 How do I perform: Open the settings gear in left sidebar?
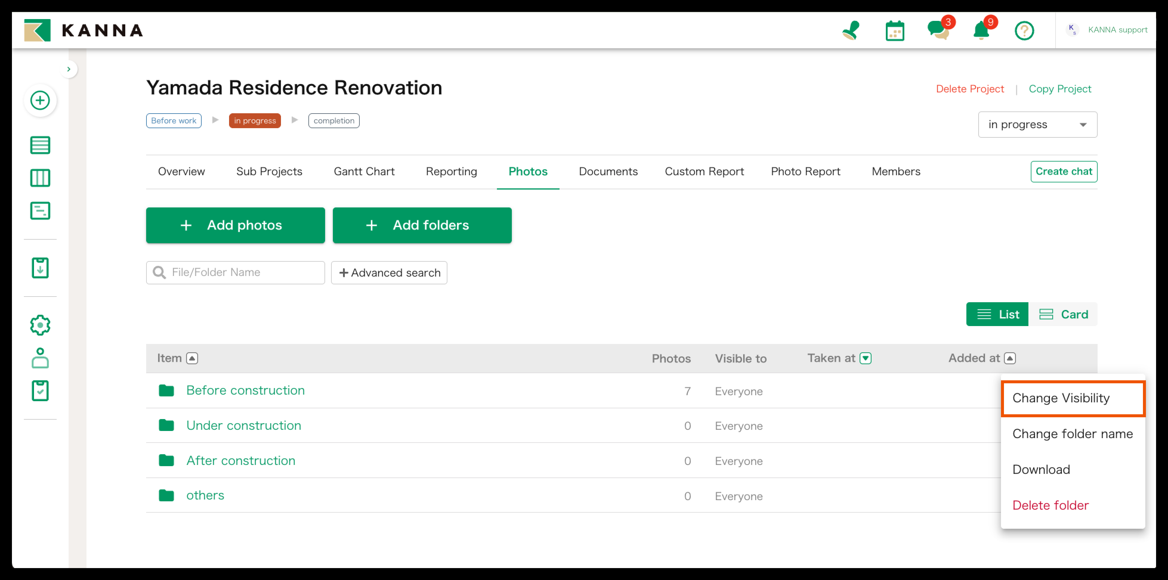(40, 325)
